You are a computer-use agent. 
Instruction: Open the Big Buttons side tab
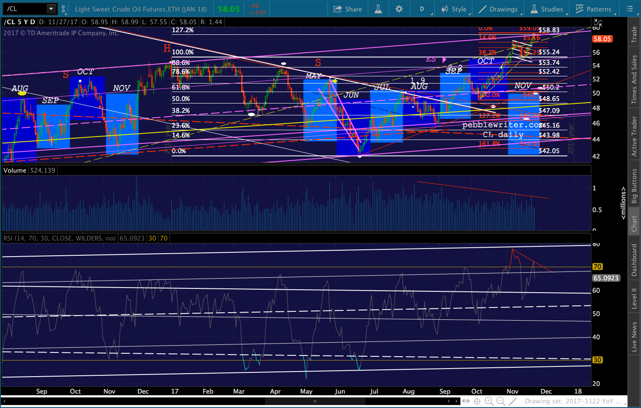(634, 186)
